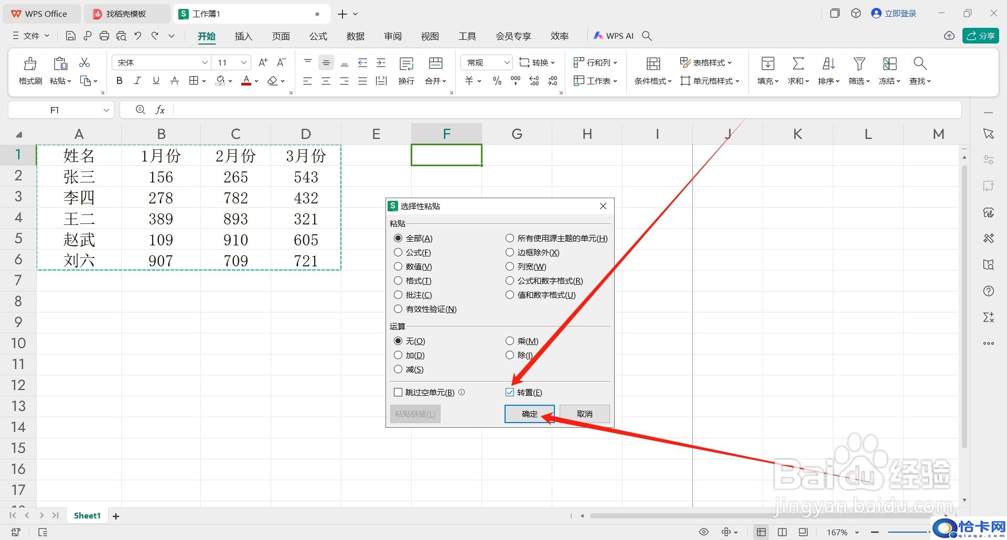
Task: Click the WPS AI button
Action: (613, 36)
